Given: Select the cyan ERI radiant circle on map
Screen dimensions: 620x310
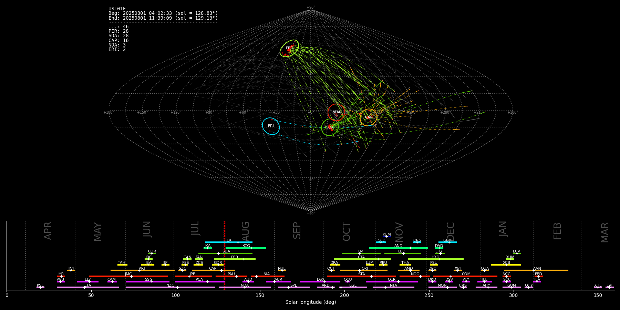Looking at the screenshot, I should tap(271, 126).
